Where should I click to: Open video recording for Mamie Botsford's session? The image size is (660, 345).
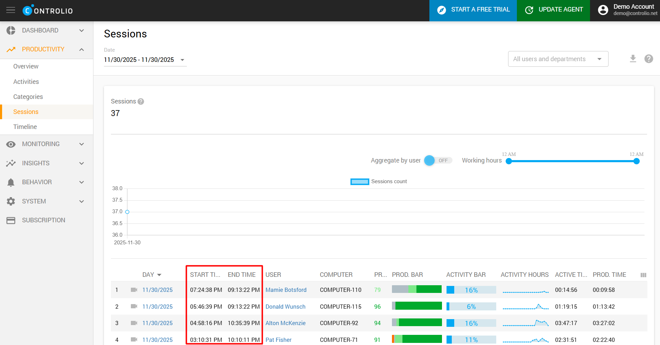134,290
